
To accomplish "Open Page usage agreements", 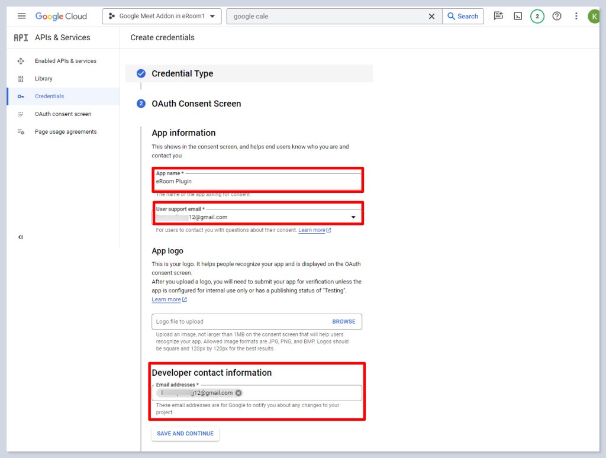I will [x=65, y=132].
